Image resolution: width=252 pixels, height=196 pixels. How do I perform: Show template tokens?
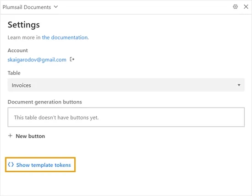pyautogui.click(x=40, y=165)
